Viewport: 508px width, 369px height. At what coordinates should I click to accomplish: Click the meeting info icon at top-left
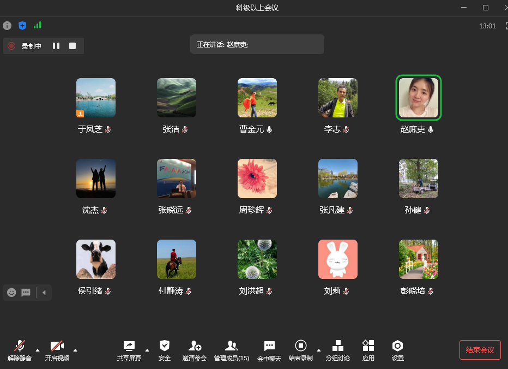7,26
